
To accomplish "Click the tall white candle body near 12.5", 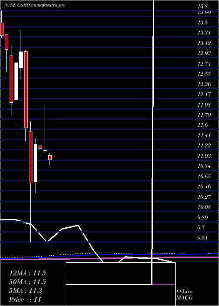I will tap(16, 81).
